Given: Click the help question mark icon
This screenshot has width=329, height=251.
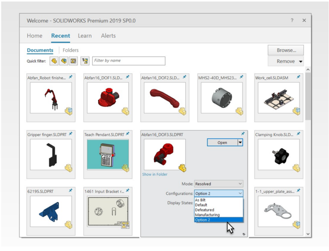Looking at the screenshot, I should pos(292,21).
